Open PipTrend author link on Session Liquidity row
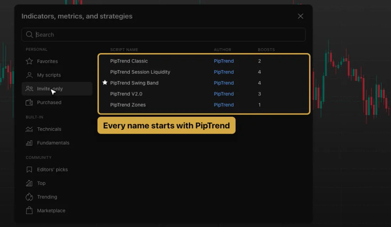The width and height of the screenshot is (391, 227). (224, 72)
